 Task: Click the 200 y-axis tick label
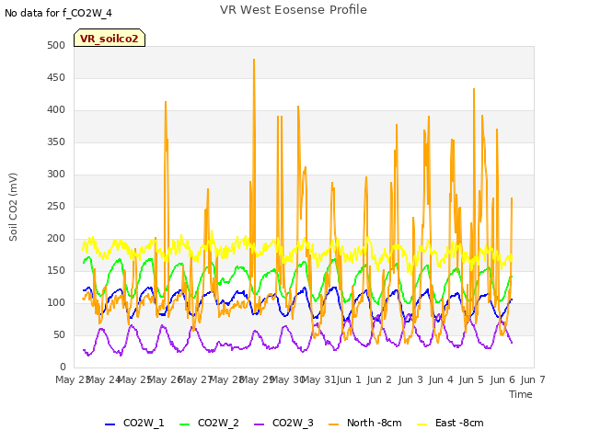tap(56, 239)
